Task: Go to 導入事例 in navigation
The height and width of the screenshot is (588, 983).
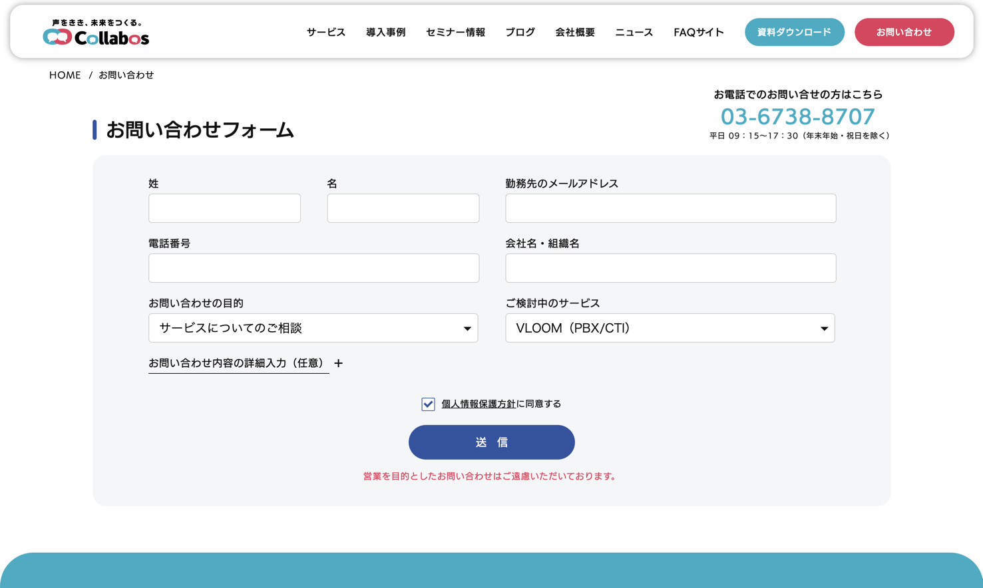Action: click(x=385, y=32)
